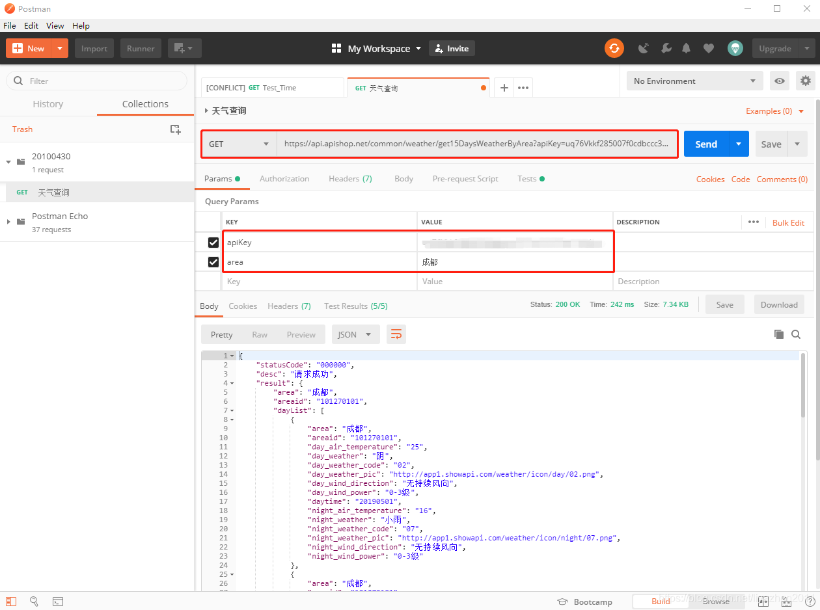Open the Examples (0) dropdown
Image resolution: width=820 pixels, height=610 pixels.
[774, 111]
